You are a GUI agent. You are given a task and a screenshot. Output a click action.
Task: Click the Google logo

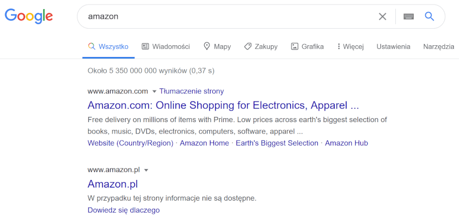(x=29, y=16)
